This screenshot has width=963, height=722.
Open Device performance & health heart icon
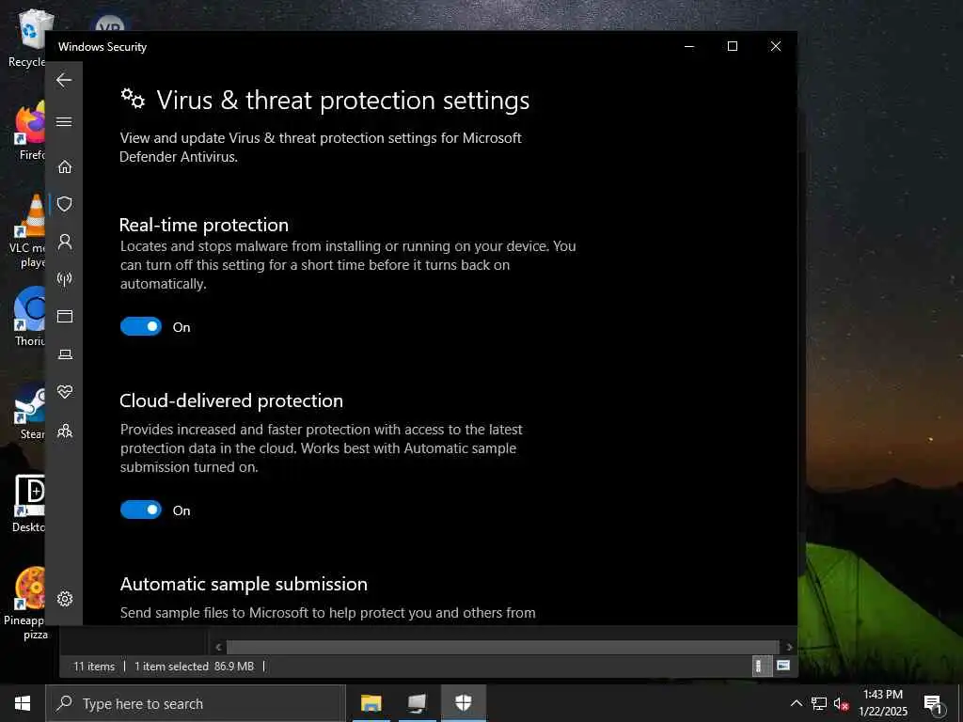click(x=65, y=391)
